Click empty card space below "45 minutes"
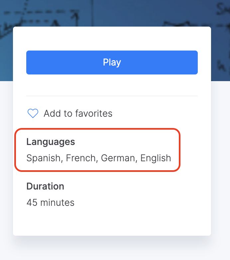The width and height of the screenshot is (230, 260). [x=112, y=221]
